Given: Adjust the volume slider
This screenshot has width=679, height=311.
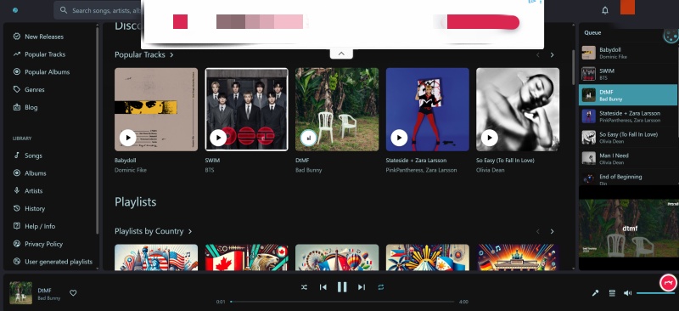Looking at the screenshot, I should click(x=656, y=293).
